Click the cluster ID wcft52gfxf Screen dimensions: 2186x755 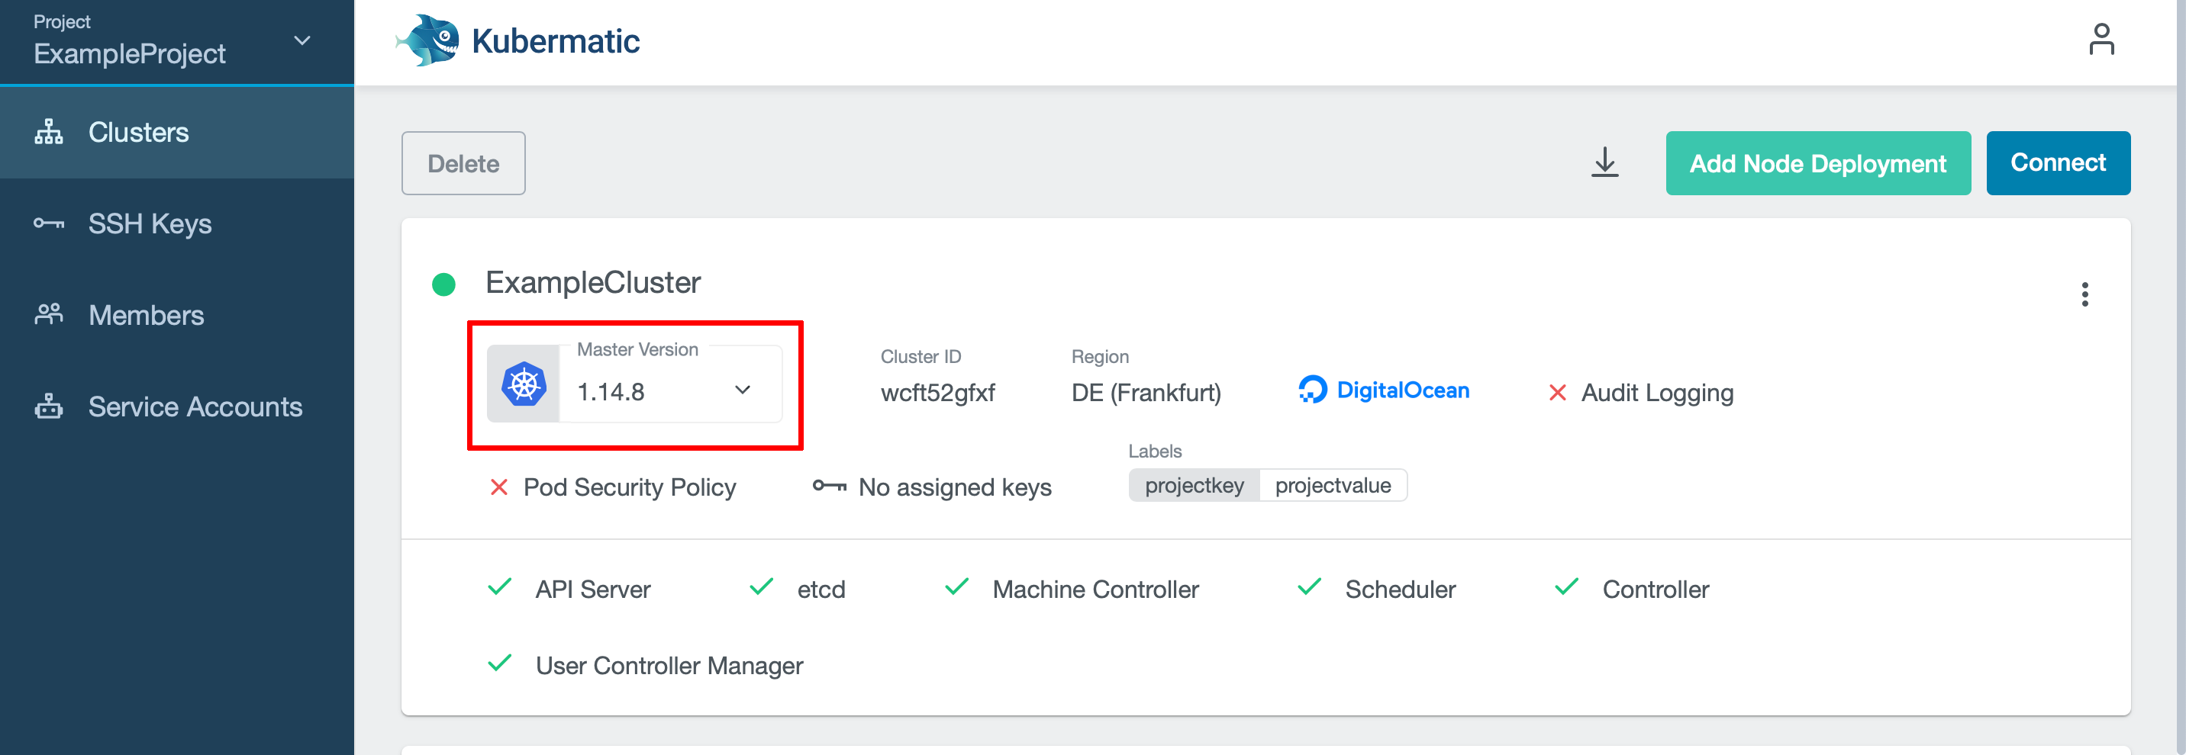click(x=938, y=393)
